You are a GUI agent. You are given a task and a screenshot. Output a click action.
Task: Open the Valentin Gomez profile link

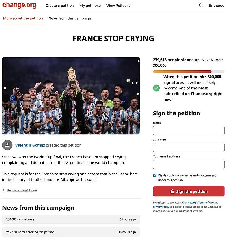click(30, 145)
